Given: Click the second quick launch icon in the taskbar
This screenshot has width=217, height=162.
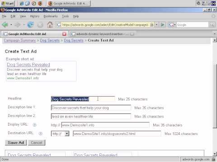Looking at the screenshot, I should 28,3.
